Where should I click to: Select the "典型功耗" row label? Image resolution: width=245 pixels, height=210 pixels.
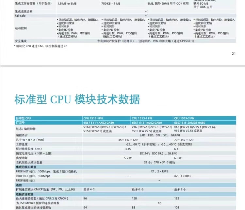click(22, 158)
